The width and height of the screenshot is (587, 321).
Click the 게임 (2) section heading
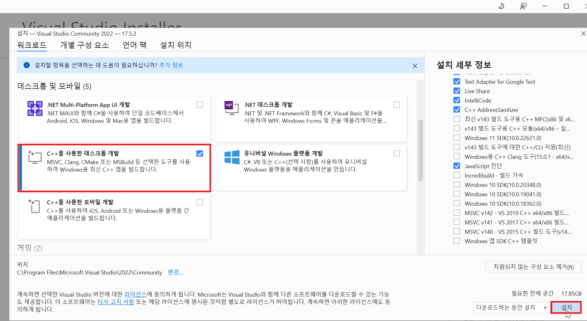coord(30,248)
